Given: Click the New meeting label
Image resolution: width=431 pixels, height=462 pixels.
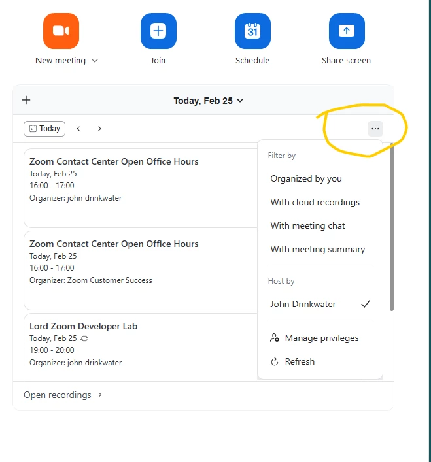Looking at the screenshot, I should pyautogui.click(x=60, y=60).
